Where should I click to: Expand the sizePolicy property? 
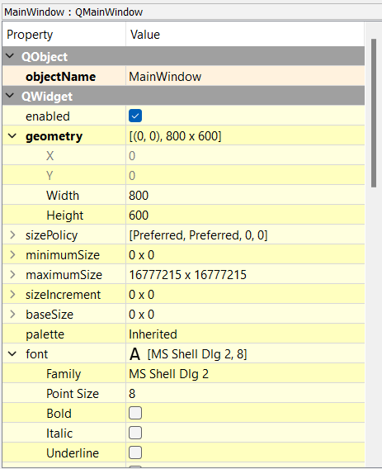tap(12, 235)
